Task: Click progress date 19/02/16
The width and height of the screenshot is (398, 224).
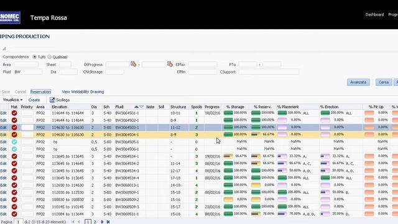Action: click(213, 156)
